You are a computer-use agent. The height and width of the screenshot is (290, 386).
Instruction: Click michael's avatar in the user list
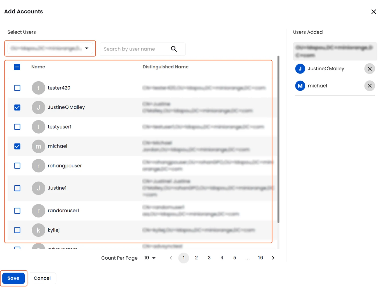[38, 146]
